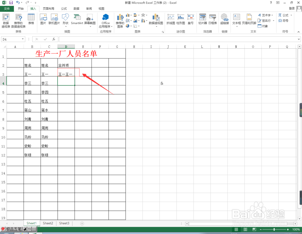
Task: Insert a Line sparkline
Action: (171, 19)
